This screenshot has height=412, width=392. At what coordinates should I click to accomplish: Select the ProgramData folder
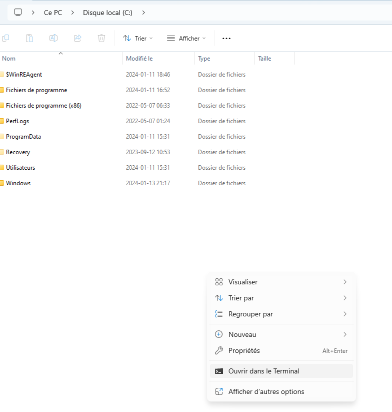tap(23, 137)
